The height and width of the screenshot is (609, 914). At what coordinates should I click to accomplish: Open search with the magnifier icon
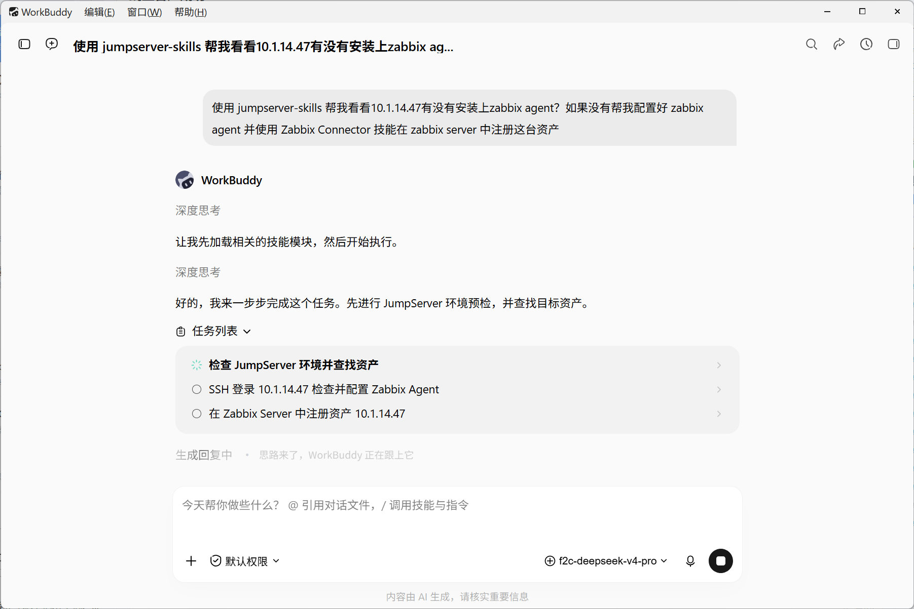coord(812,45)
